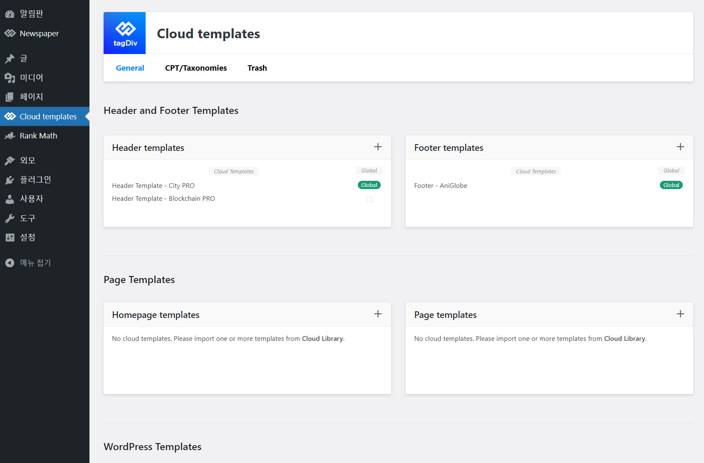The image size is (704, 463).
Task: Click the Plugins plug icon
Action: (10, 180)
